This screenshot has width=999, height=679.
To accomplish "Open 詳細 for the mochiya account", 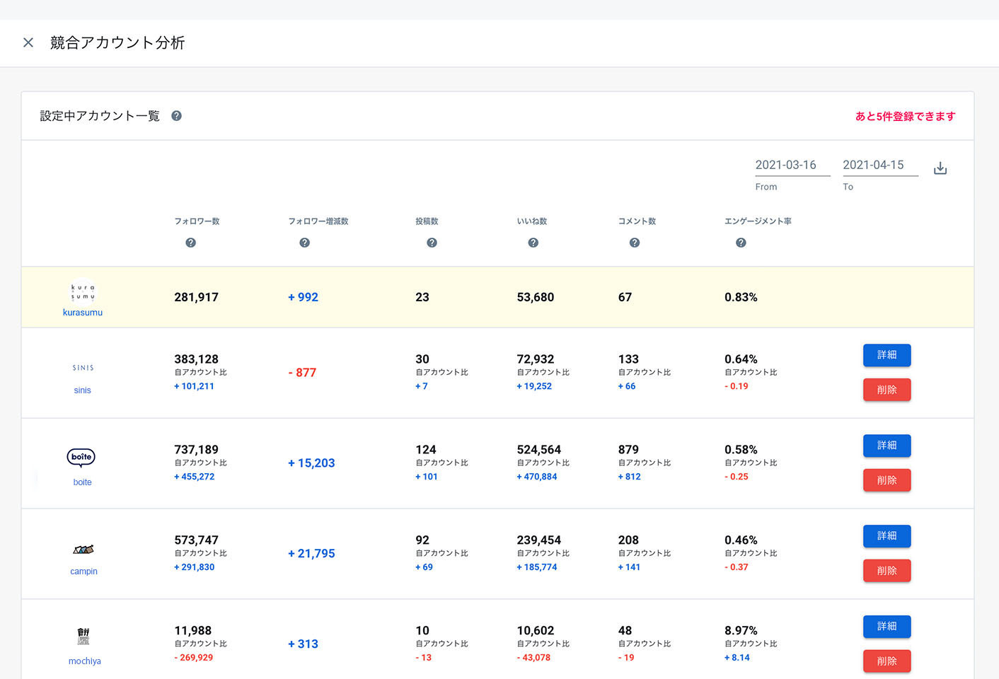I will (887, 627).
